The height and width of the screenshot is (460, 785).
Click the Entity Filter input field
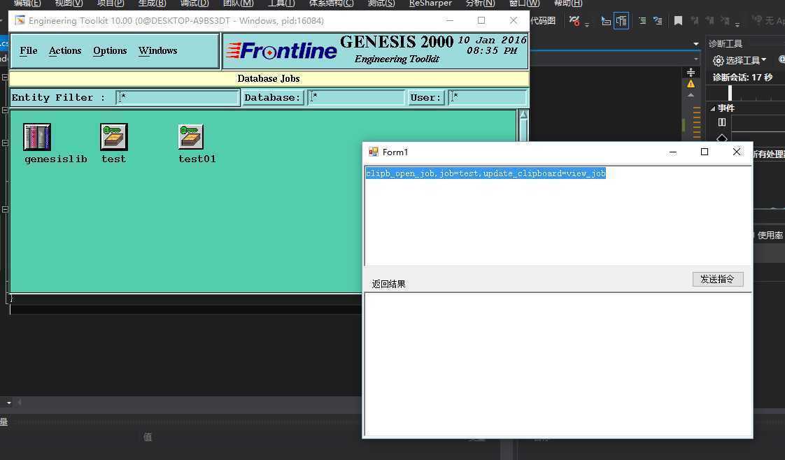point(178,97)
